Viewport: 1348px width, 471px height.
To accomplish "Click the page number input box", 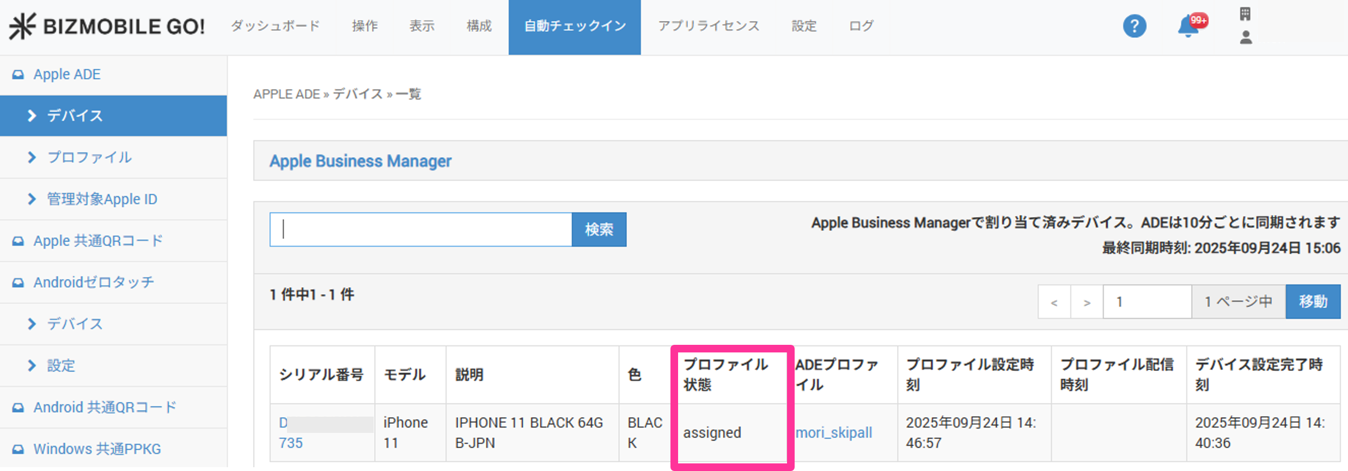I will point(1147,302).
